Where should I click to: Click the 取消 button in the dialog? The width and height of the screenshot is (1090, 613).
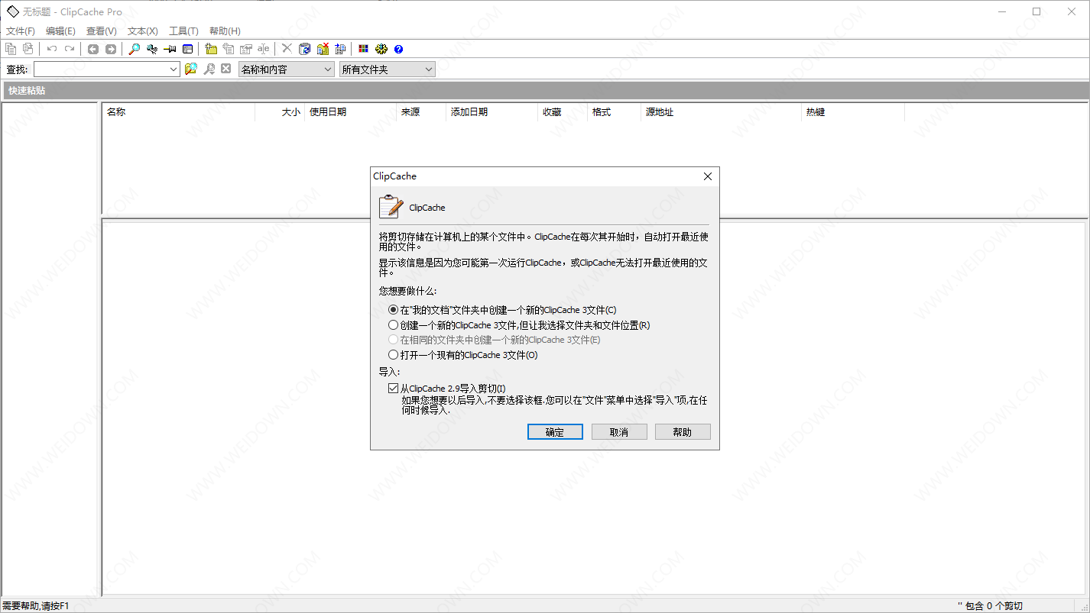(619, 432)
